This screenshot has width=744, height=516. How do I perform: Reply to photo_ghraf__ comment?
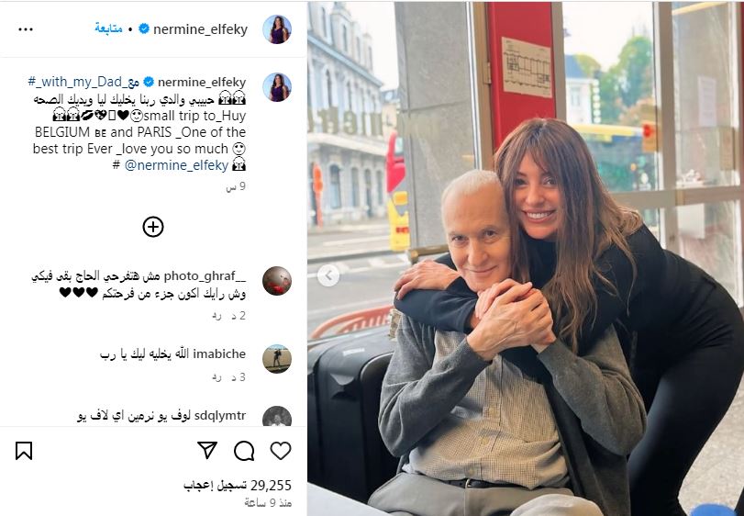tap(217, 316)
